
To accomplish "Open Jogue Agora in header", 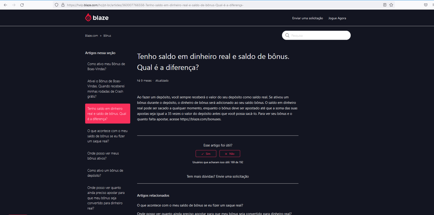I will [337, 18].
